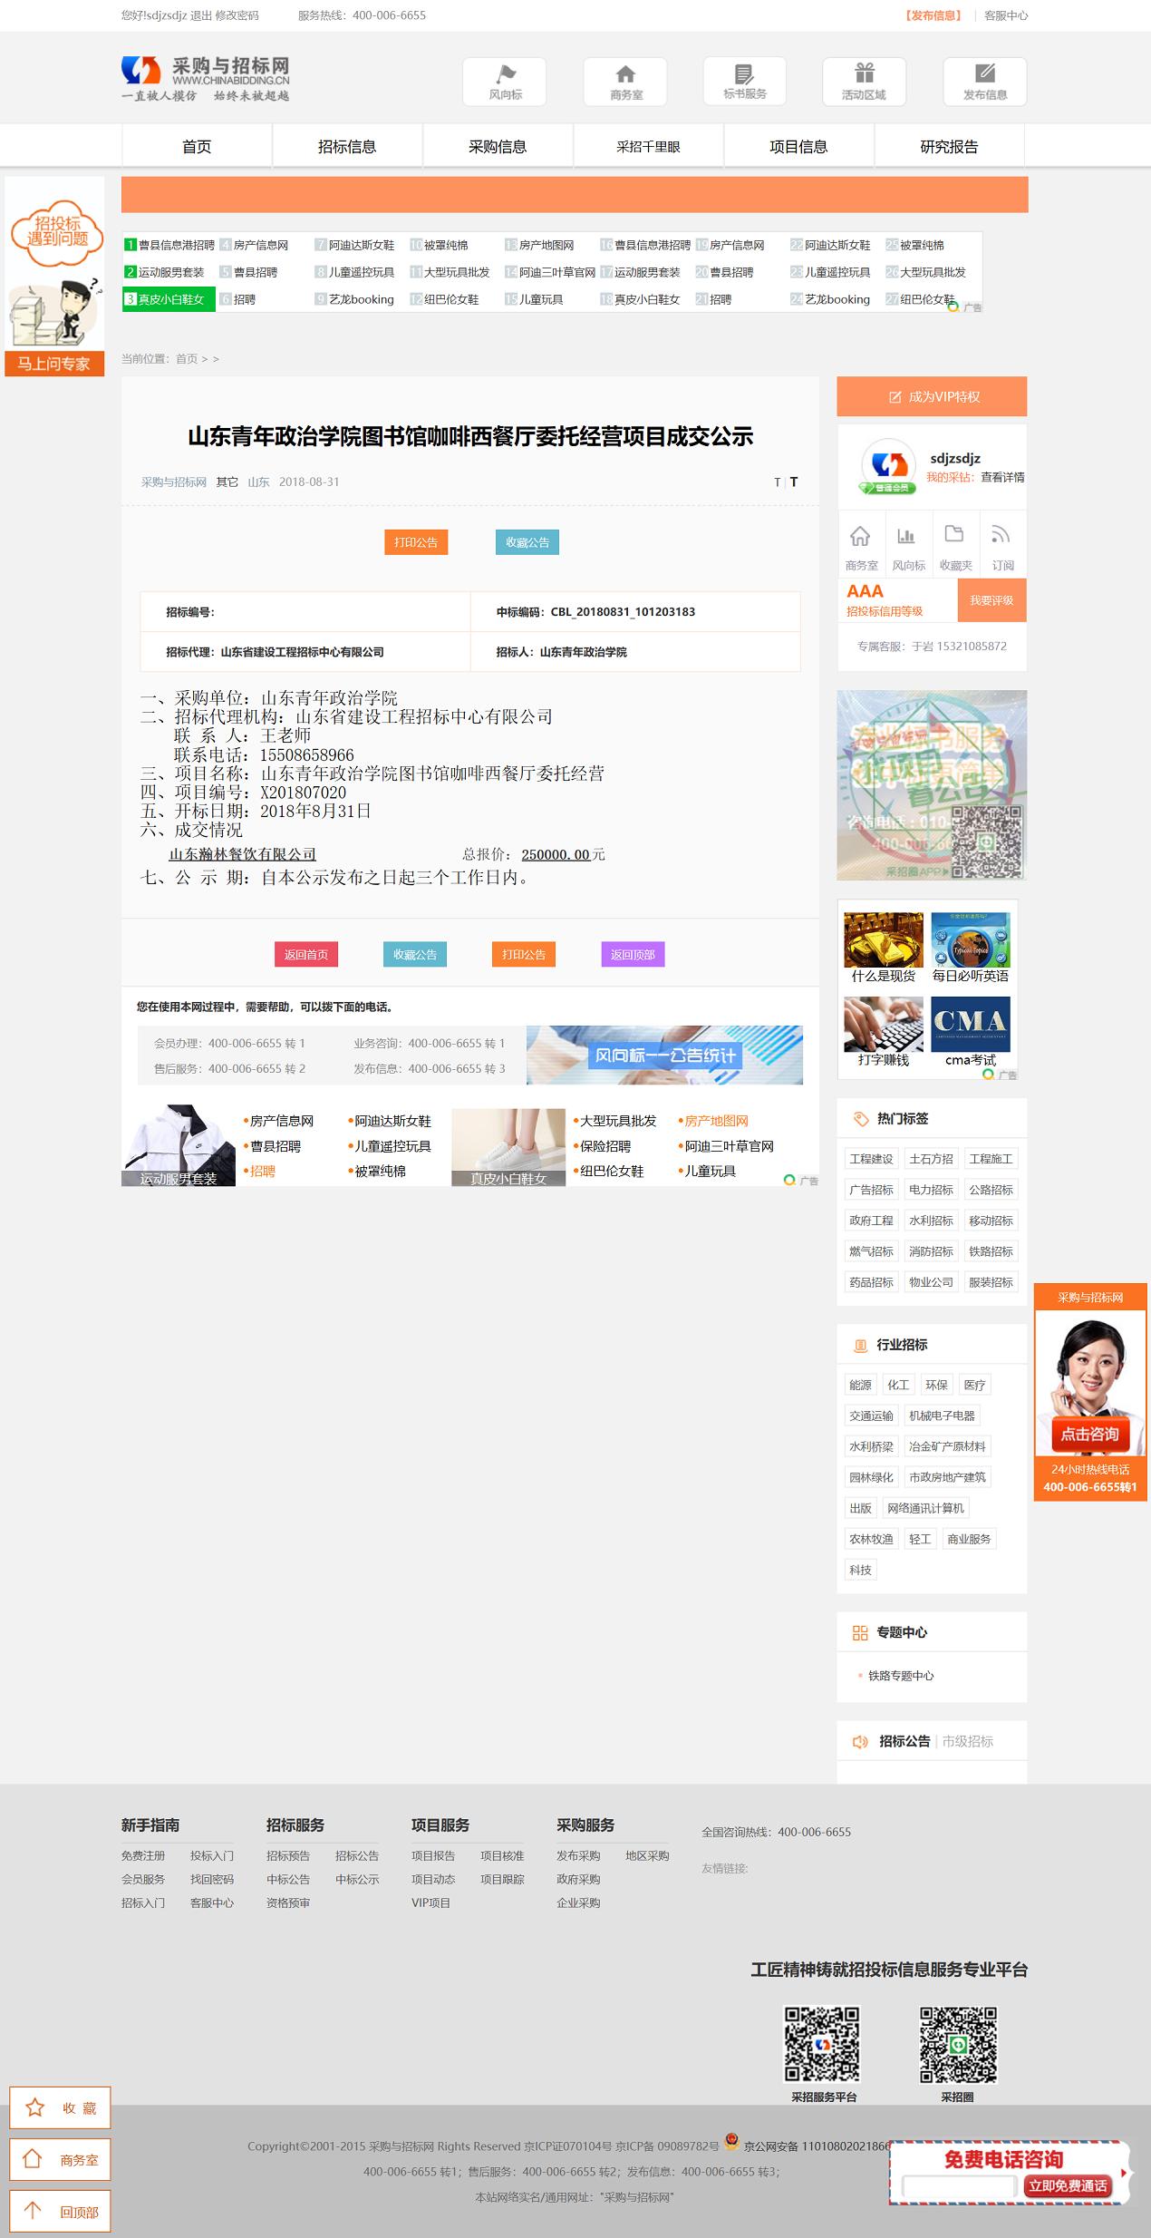
Task: Select the 工程建设 hot tag
Action: pos(871,1159)
